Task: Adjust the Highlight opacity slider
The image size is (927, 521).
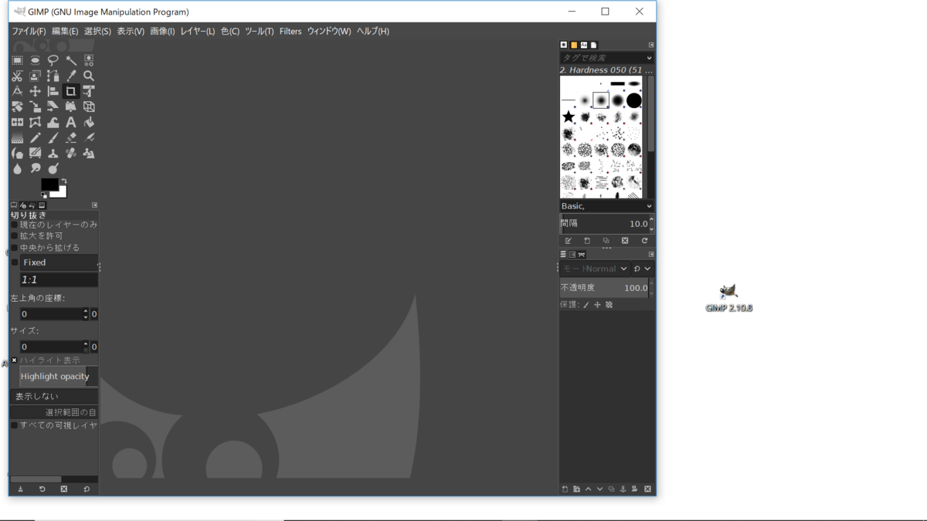Action: coord(59,377)
